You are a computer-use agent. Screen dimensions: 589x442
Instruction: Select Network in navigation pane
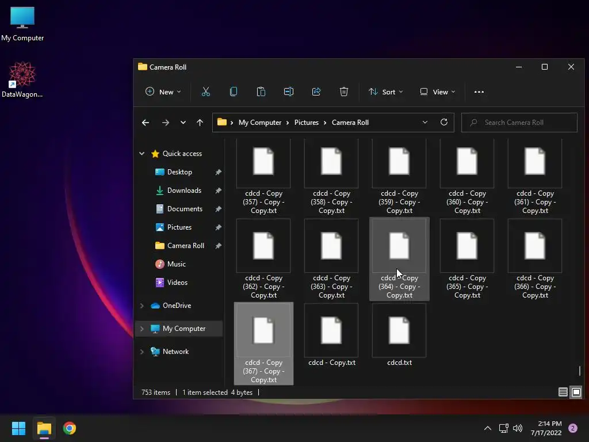(175, 352)
